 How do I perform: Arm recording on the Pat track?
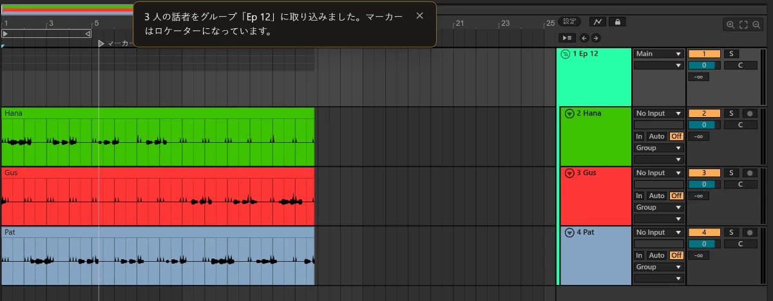click(749, 232)
